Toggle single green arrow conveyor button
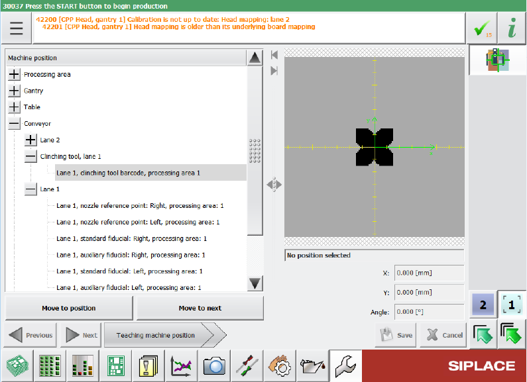Screen dimensions: 527x382 click(x=483, y=334)
